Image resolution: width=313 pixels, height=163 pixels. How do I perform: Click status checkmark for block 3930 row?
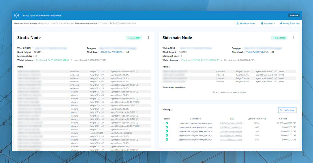167,127
